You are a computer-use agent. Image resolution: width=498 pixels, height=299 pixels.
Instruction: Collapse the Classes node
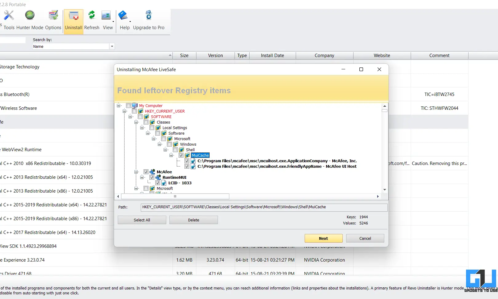pos(136,122)
